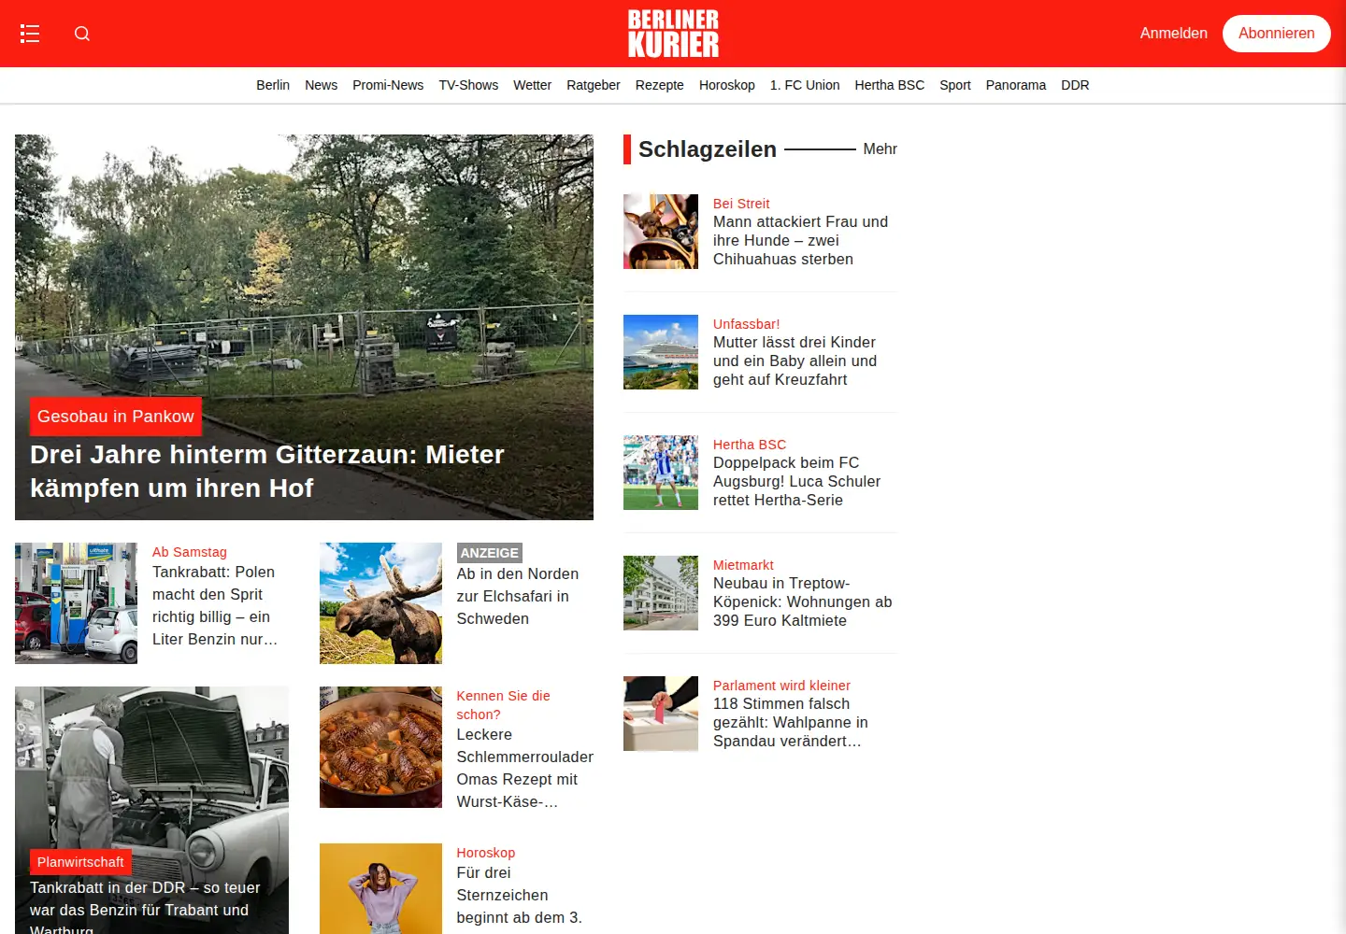The width and height of the screenshot is (1346, 934).
Task: Click the gas station thumbnail
Action: [x=76, y=603]
